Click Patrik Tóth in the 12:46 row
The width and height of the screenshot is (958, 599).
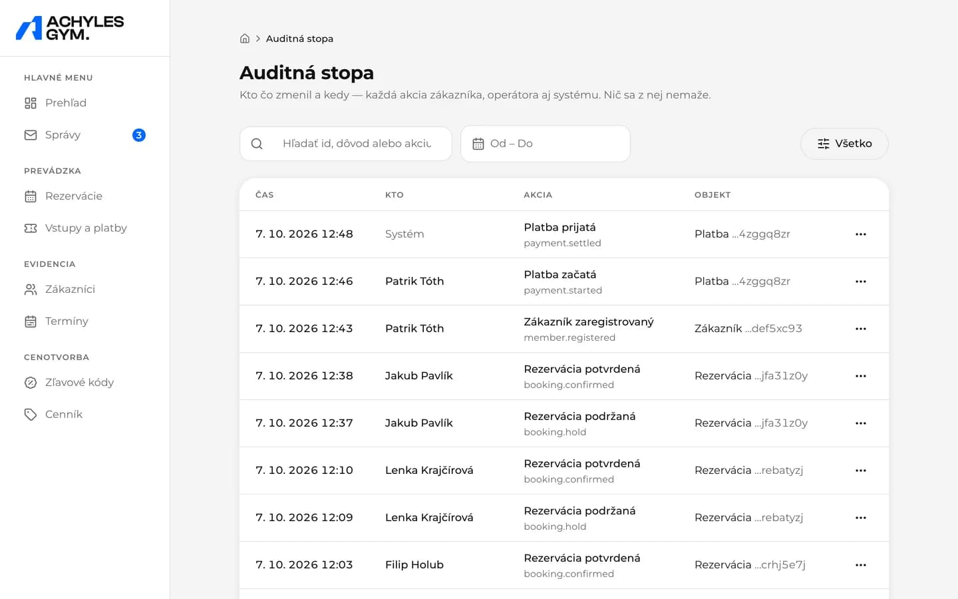click(x=414, y=282)
